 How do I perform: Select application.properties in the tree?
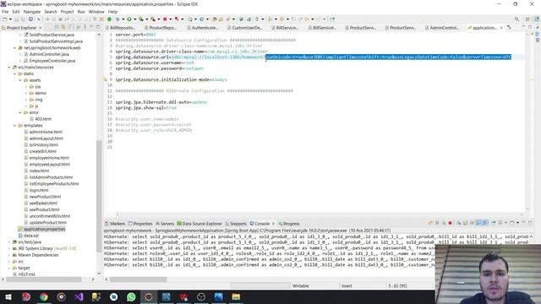tap(44, 229)
